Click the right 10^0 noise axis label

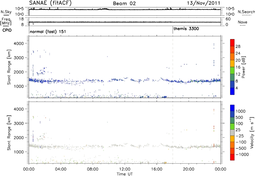click(x=230, y=14)
